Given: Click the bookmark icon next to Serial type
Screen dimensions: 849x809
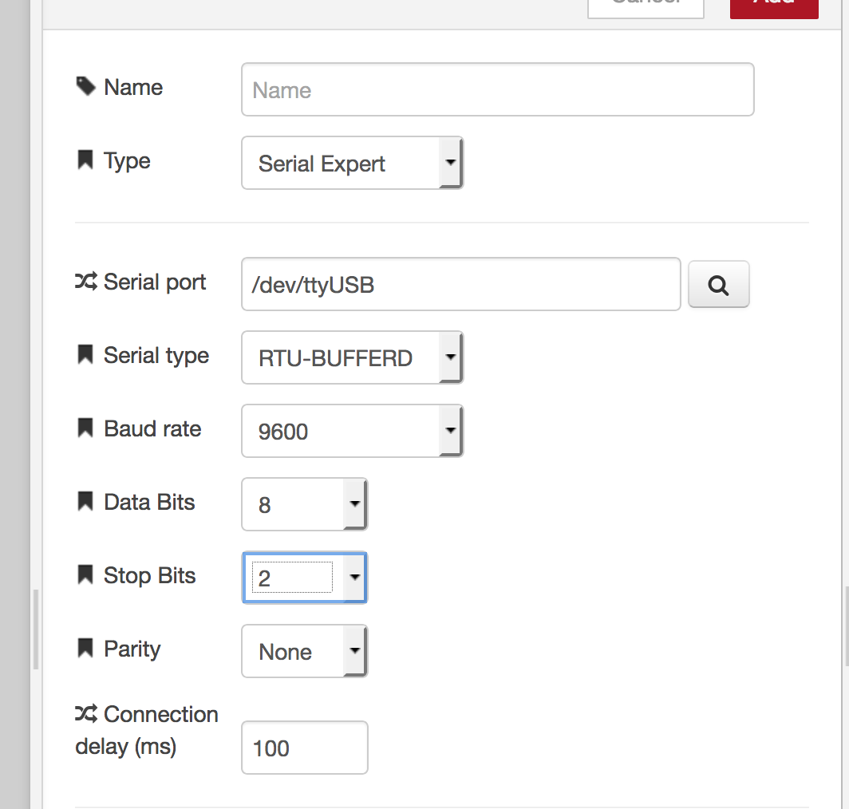Looking at the screenshot, I should (x=85, y=353).
